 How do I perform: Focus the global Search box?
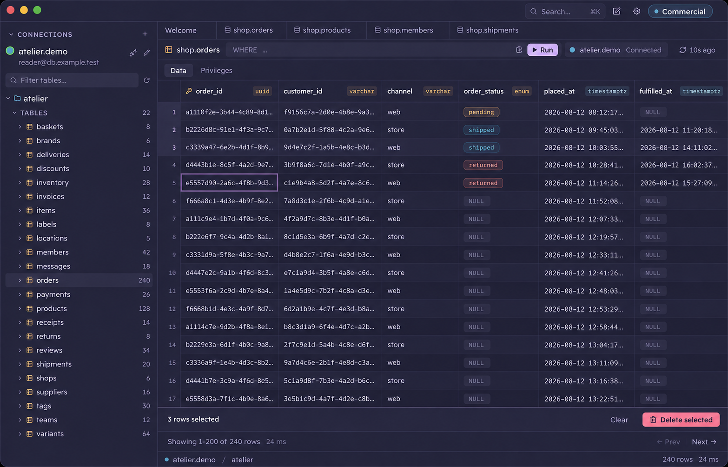click(x=565, y=11)
